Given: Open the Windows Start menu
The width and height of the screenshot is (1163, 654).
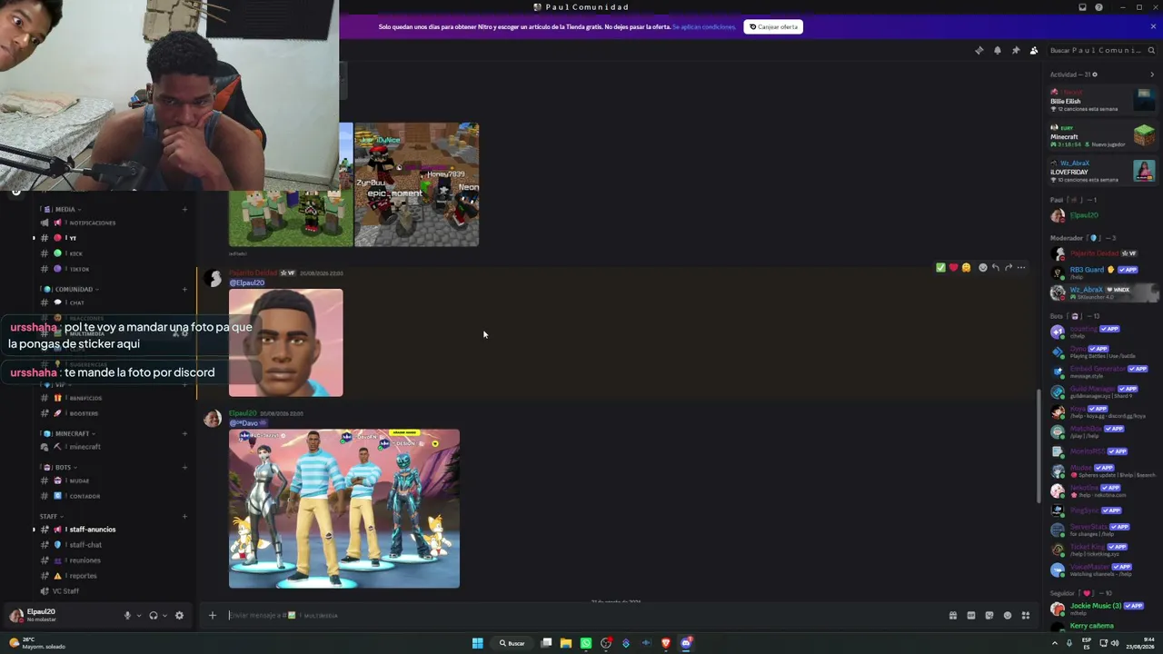Looking at the screenshot, I should pos(477,643).
